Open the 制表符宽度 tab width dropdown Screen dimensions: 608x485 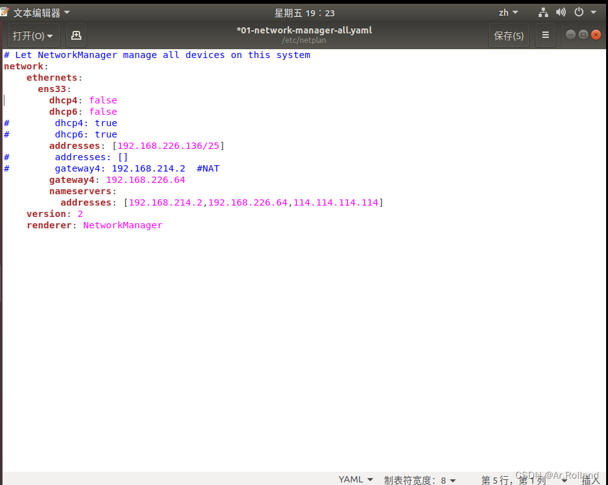coord(420,479)
